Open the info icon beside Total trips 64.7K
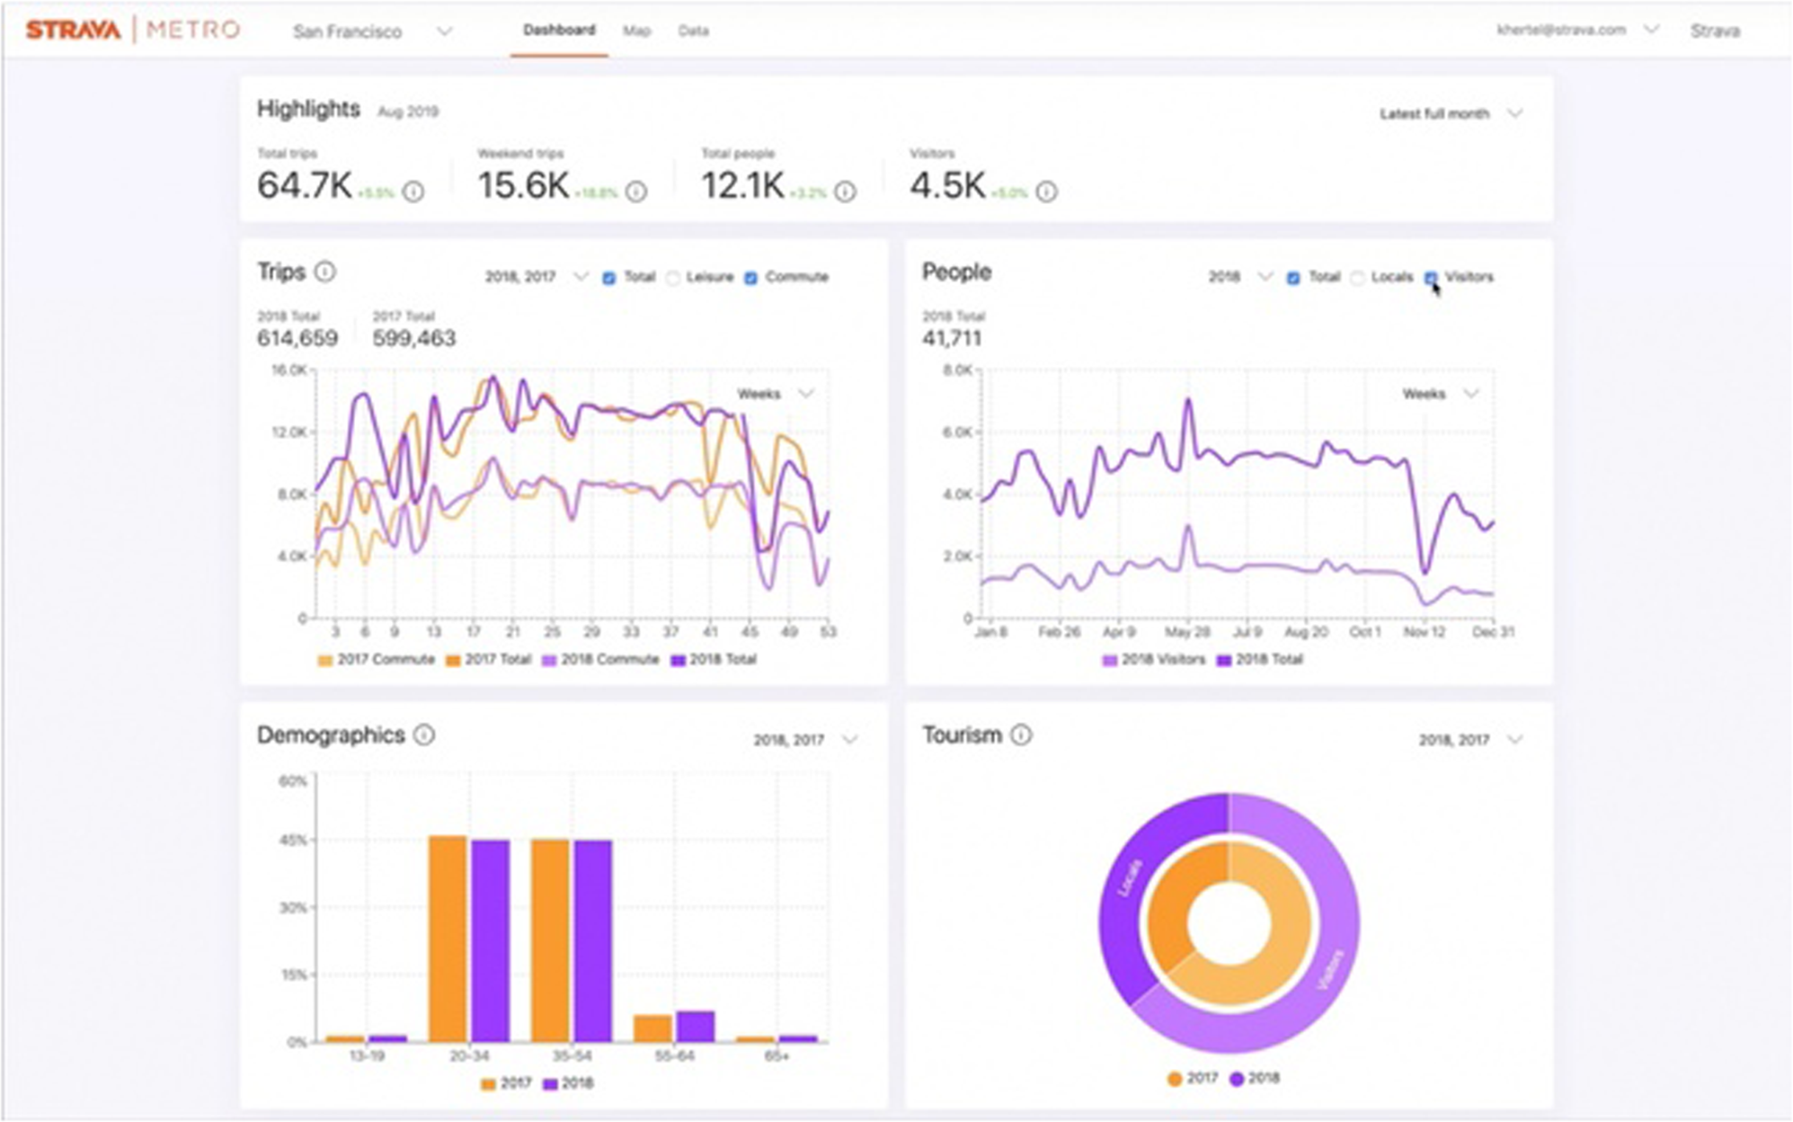 [413, 191]
